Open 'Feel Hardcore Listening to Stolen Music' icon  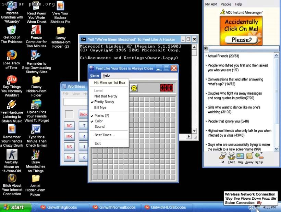[12, 111]
